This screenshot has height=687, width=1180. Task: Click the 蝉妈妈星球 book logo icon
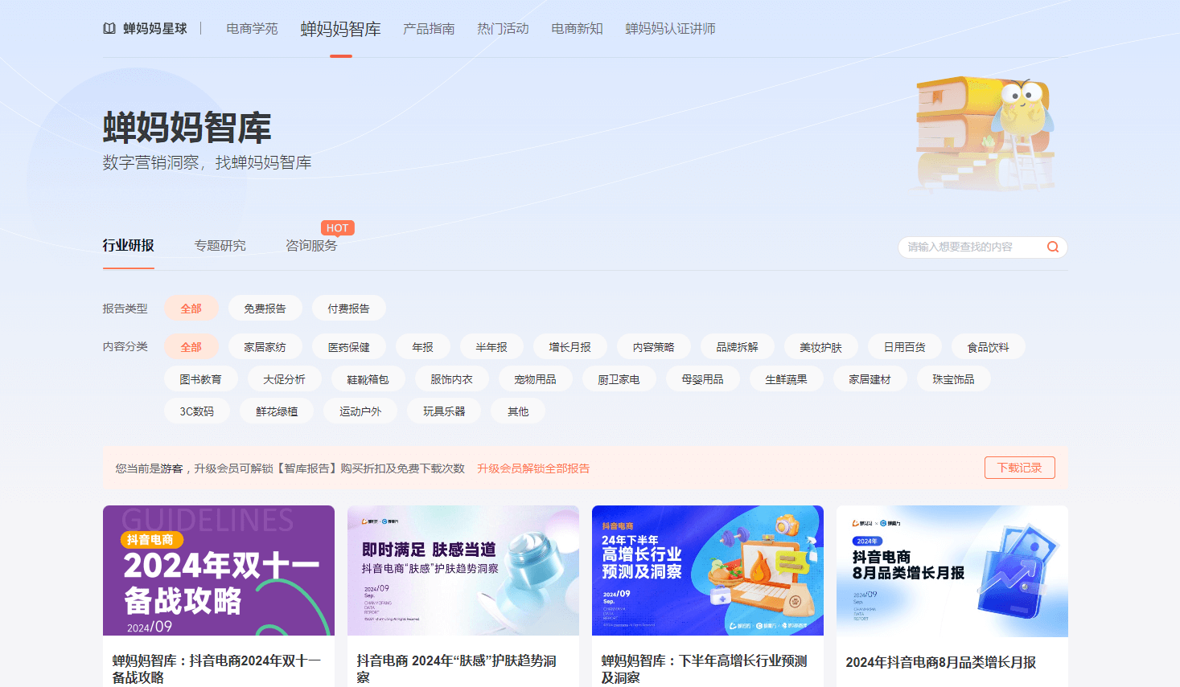pyautogui.click(x=109, y=29)
